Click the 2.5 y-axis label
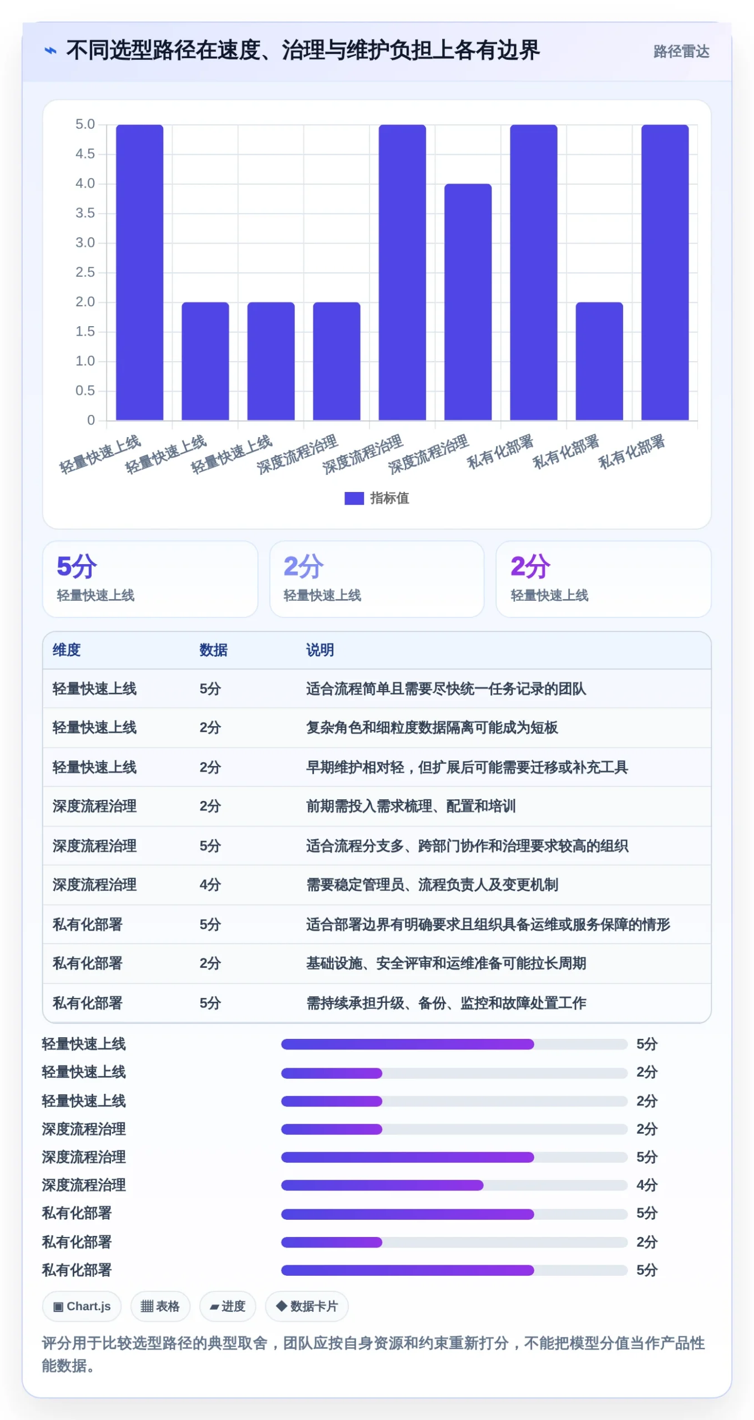The width and height of the screenshot is (754, 1420). pos(85,272)
